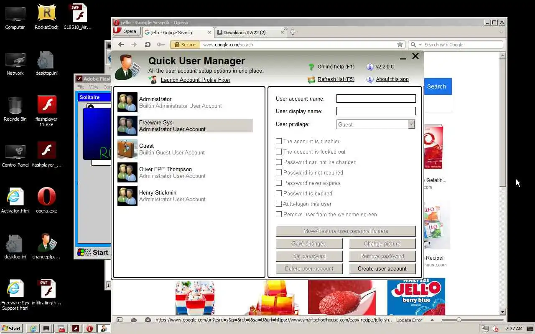Image resolution: width=535 pixels, height=334 pixels.
Task: Click the Builtin Administrator User Account text
Action: 181,106
